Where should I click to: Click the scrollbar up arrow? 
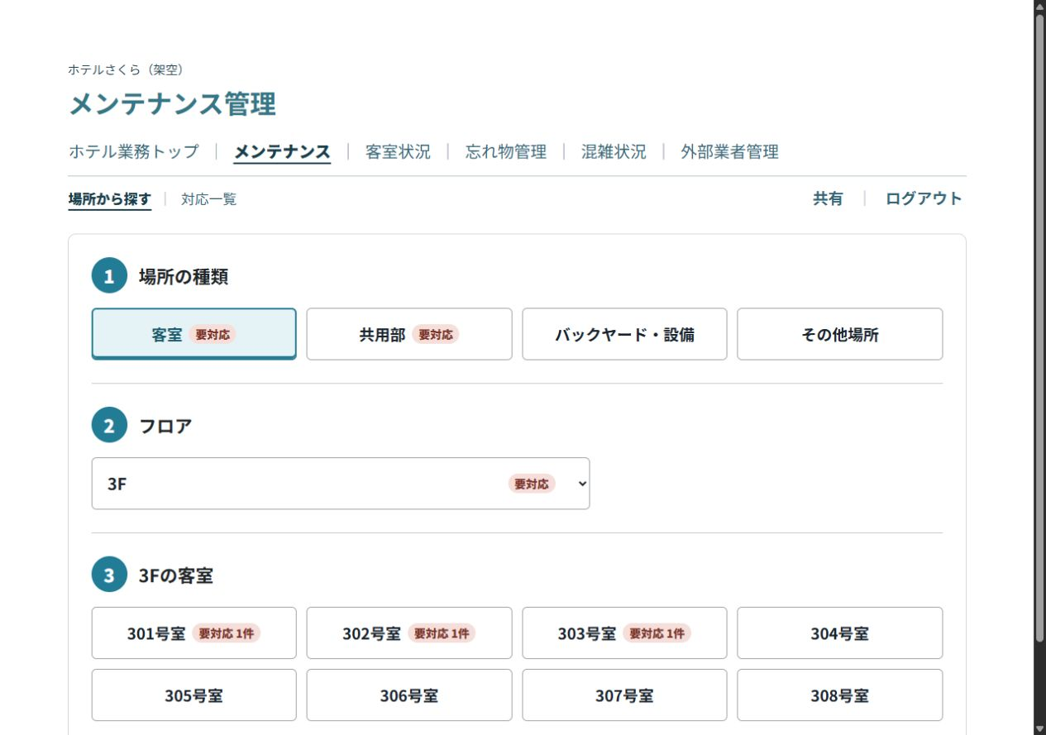1040,7
